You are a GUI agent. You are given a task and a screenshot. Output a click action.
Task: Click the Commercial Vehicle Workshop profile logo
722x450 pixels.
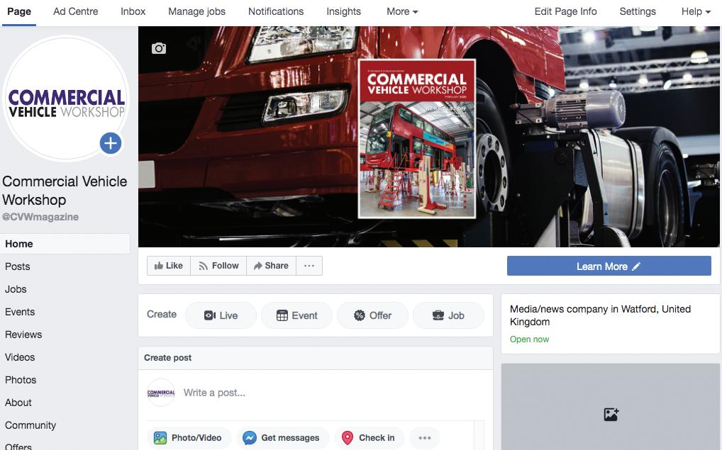pos(66,98)
